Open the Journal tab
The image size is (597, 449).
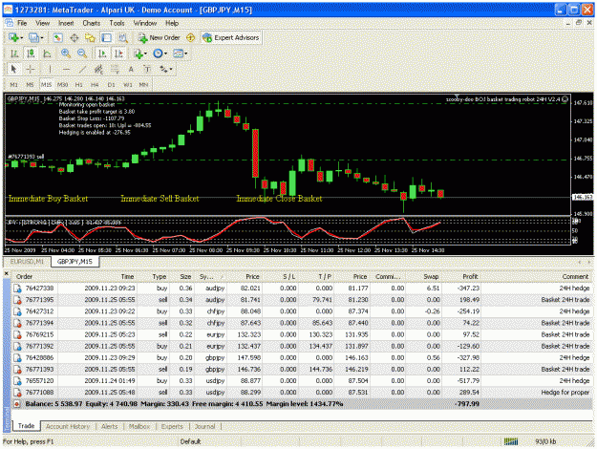tap(204, 426)
